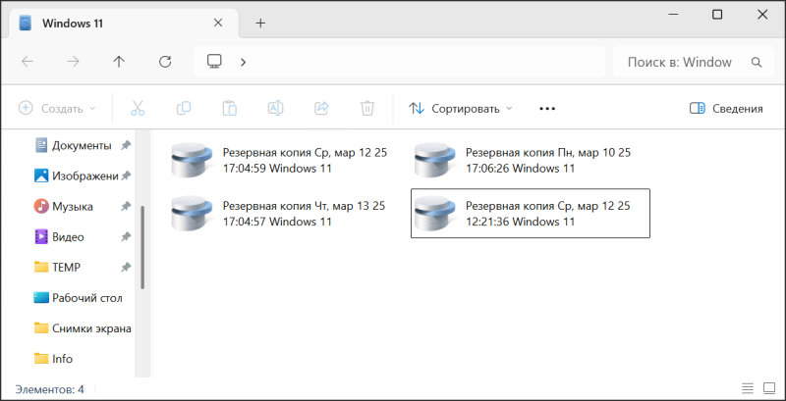Toggle the Сведения details pane

(x=726, y=109)
